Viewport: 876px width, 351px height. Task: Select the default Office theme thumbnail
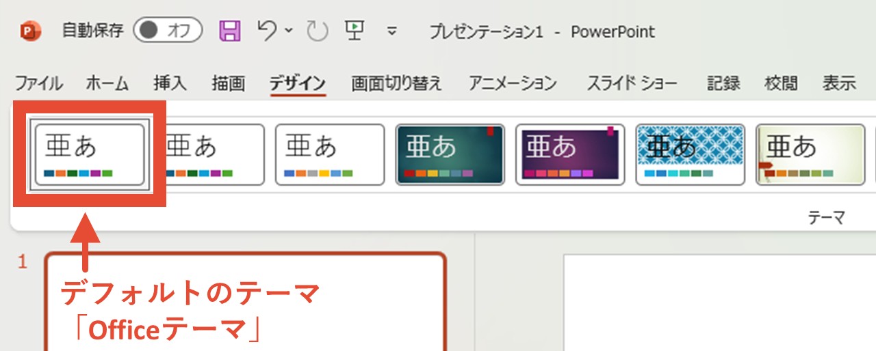[90, 154]
